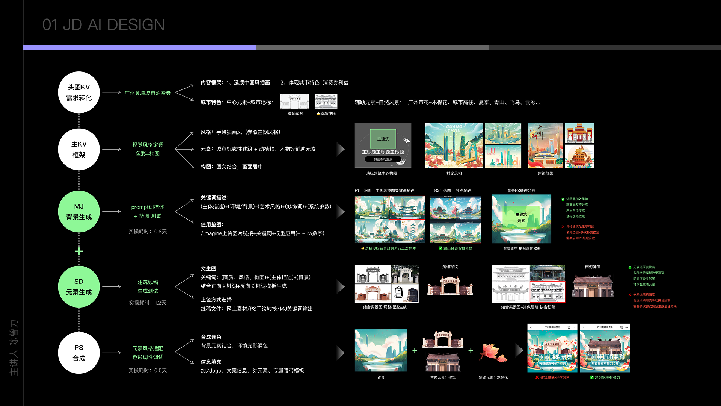The height and width of the screenshot is (406, 721).
Task: Click the purple first segment of progress bar
Action: [x=139, y=47]
